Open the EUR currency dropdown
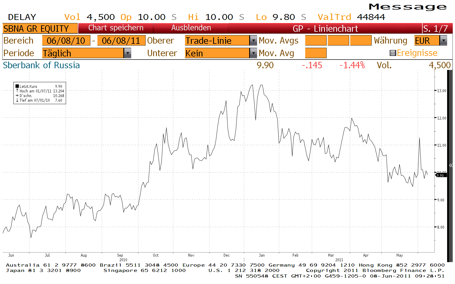Image resolution: width=455 pixels, height=284 pixels. click(444, 40)
